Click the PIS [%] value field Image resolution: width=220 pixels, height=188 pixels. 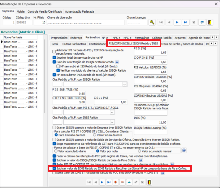point(151,52)
